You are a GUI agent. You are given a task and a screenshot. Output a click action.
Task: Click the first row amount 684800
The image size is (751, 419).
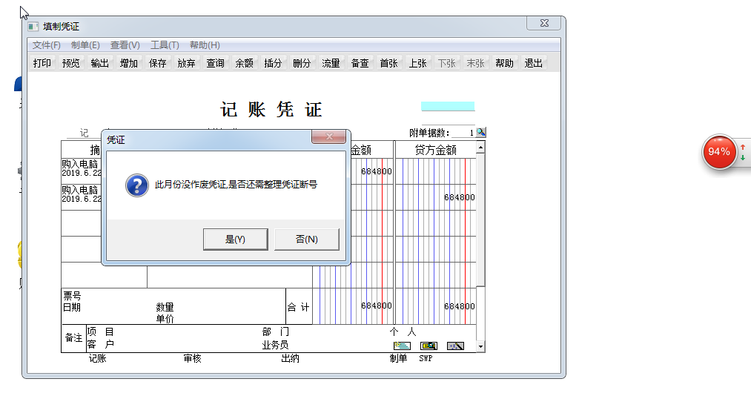tap(377, 171)
